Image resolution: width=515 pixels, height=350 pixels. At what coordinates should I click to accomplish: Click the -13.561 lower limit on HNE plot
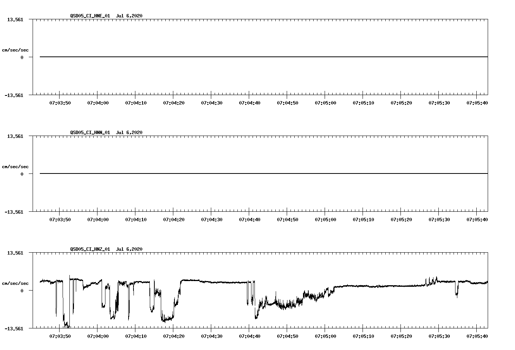[14, 95]
